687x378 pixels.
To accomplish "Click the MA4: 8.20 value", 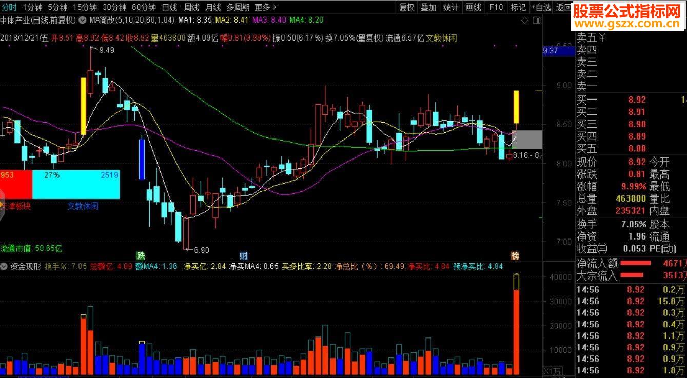I will click(307, 21).
